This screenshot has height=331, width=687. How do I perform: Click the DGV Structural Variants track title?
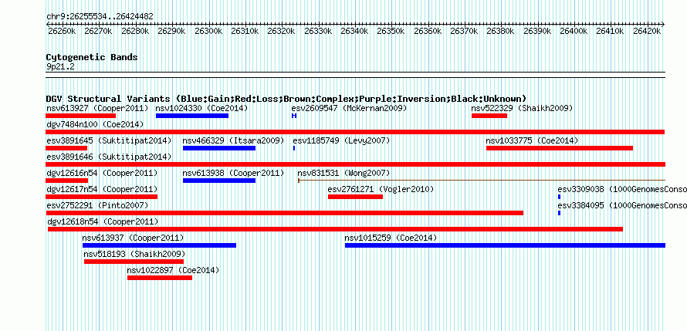point(286,99)
